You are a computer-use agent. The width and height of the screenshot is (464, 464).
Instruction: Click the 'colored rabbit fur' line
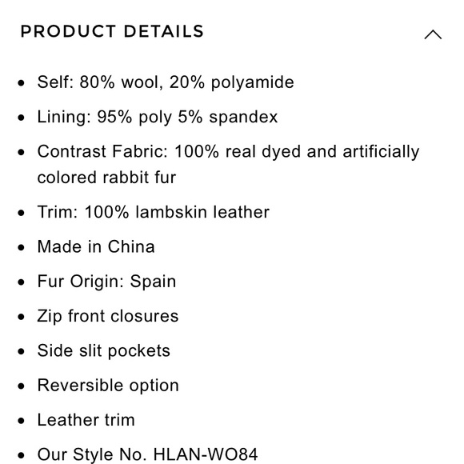pos(106,178)
